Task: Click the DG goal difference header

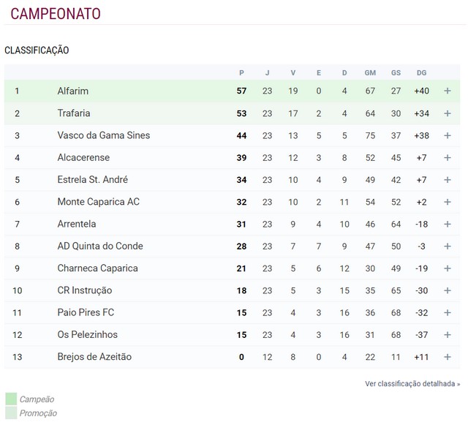Action: click(x=421, y=73)
